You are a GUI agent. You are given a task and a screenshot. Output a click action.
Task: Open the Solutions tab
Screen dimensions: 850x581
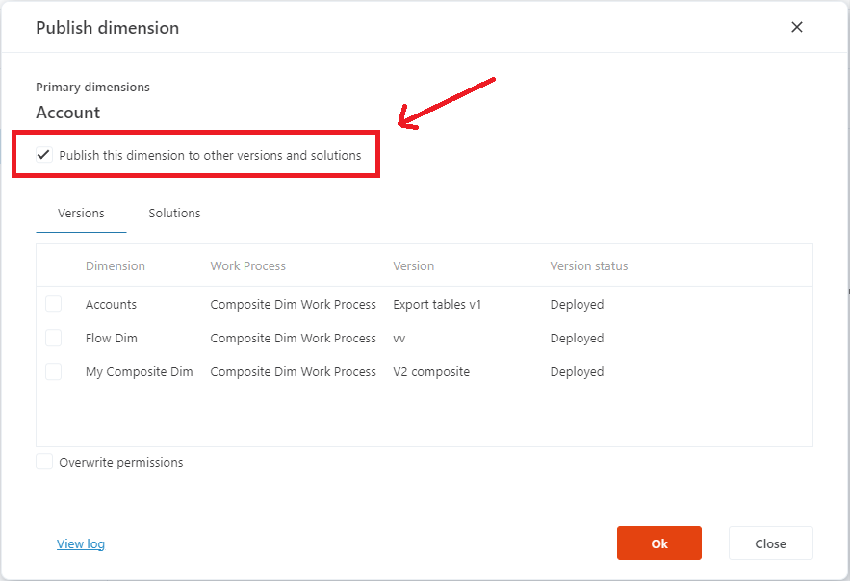click(x=174, y=213)
